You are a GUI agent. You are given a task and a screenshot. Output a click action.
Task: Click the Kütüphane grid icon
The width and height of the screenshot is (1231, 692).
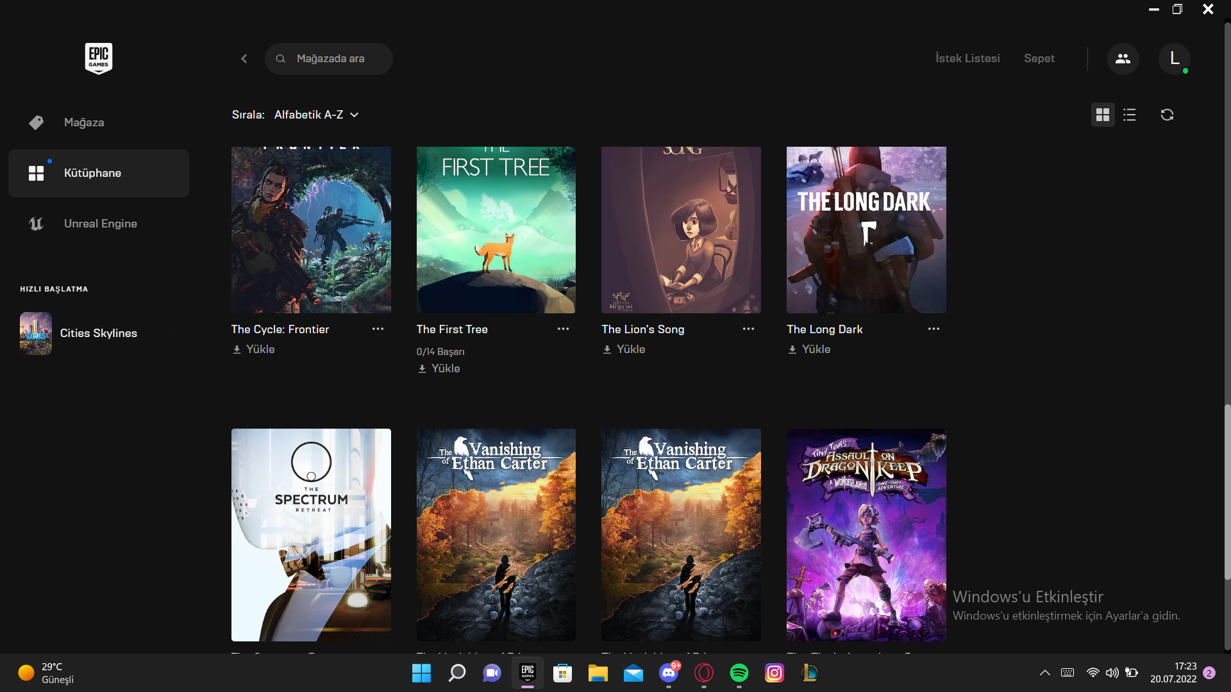coord(37,173)
